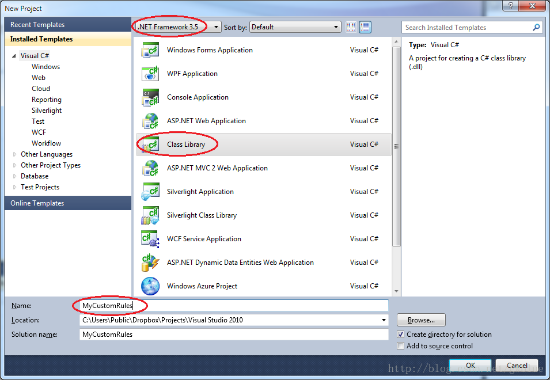Click the "Windows Azure Project" template name
Screen dimensions: 550x380
point(202,286)
